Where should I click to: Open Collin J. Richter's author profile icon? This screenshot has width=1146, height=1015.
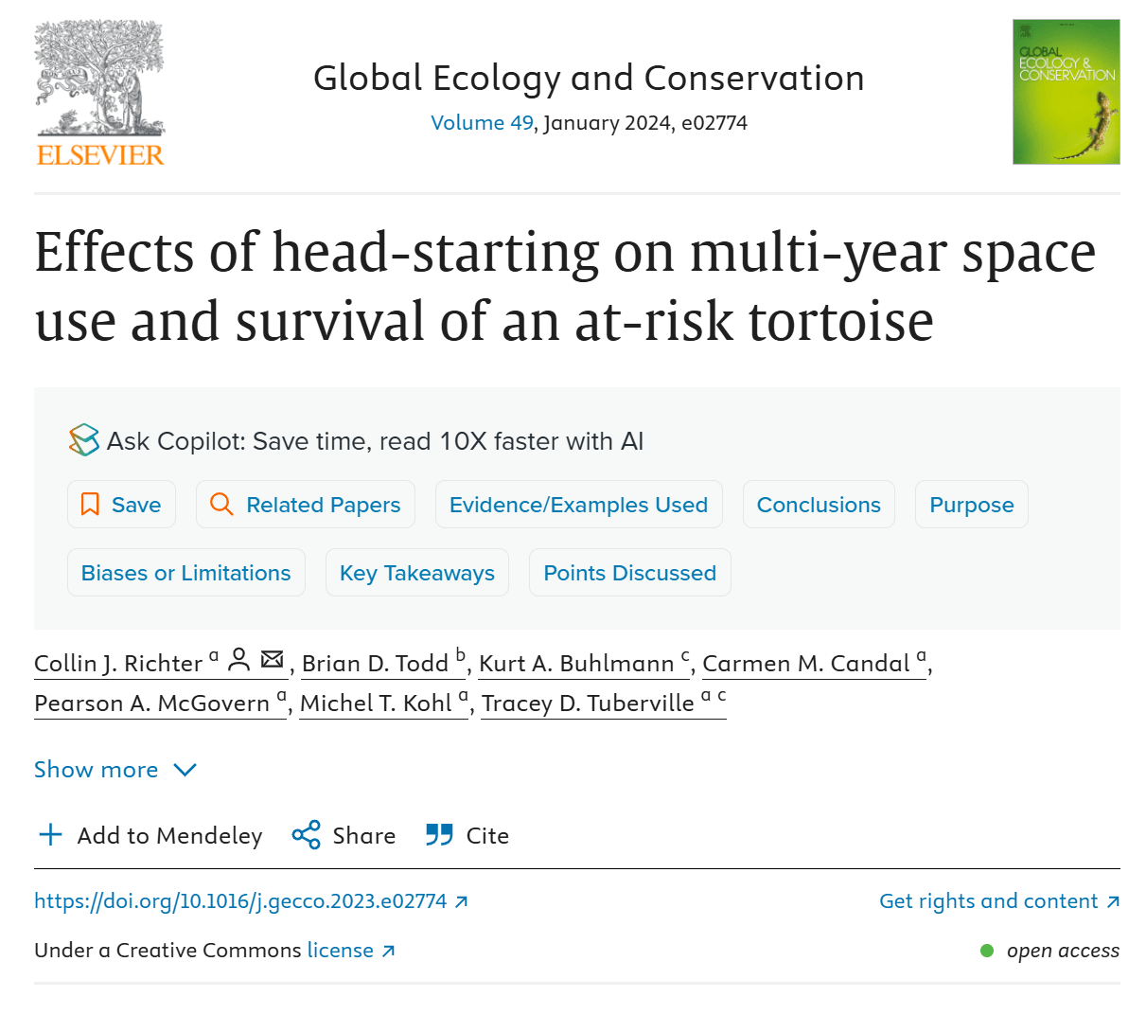click(239, 660)
